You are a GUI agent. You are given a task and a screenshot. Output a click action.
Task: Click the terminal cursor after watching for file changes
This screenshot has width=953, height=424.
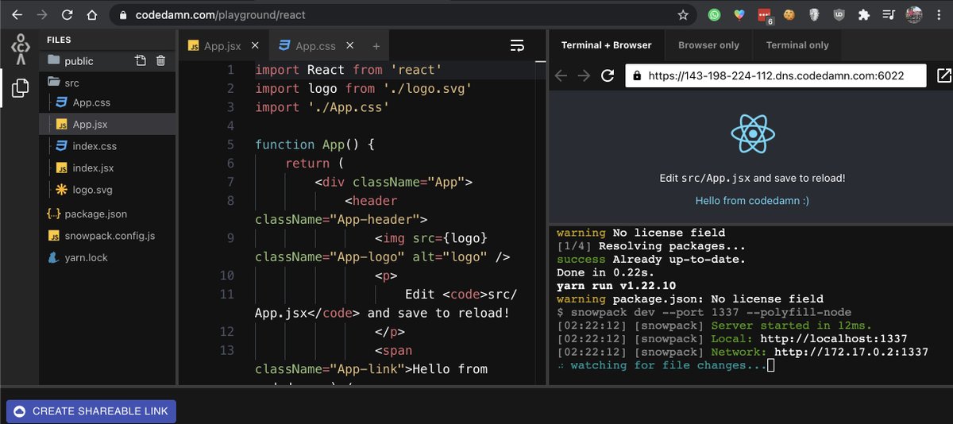tap(771, 365)
